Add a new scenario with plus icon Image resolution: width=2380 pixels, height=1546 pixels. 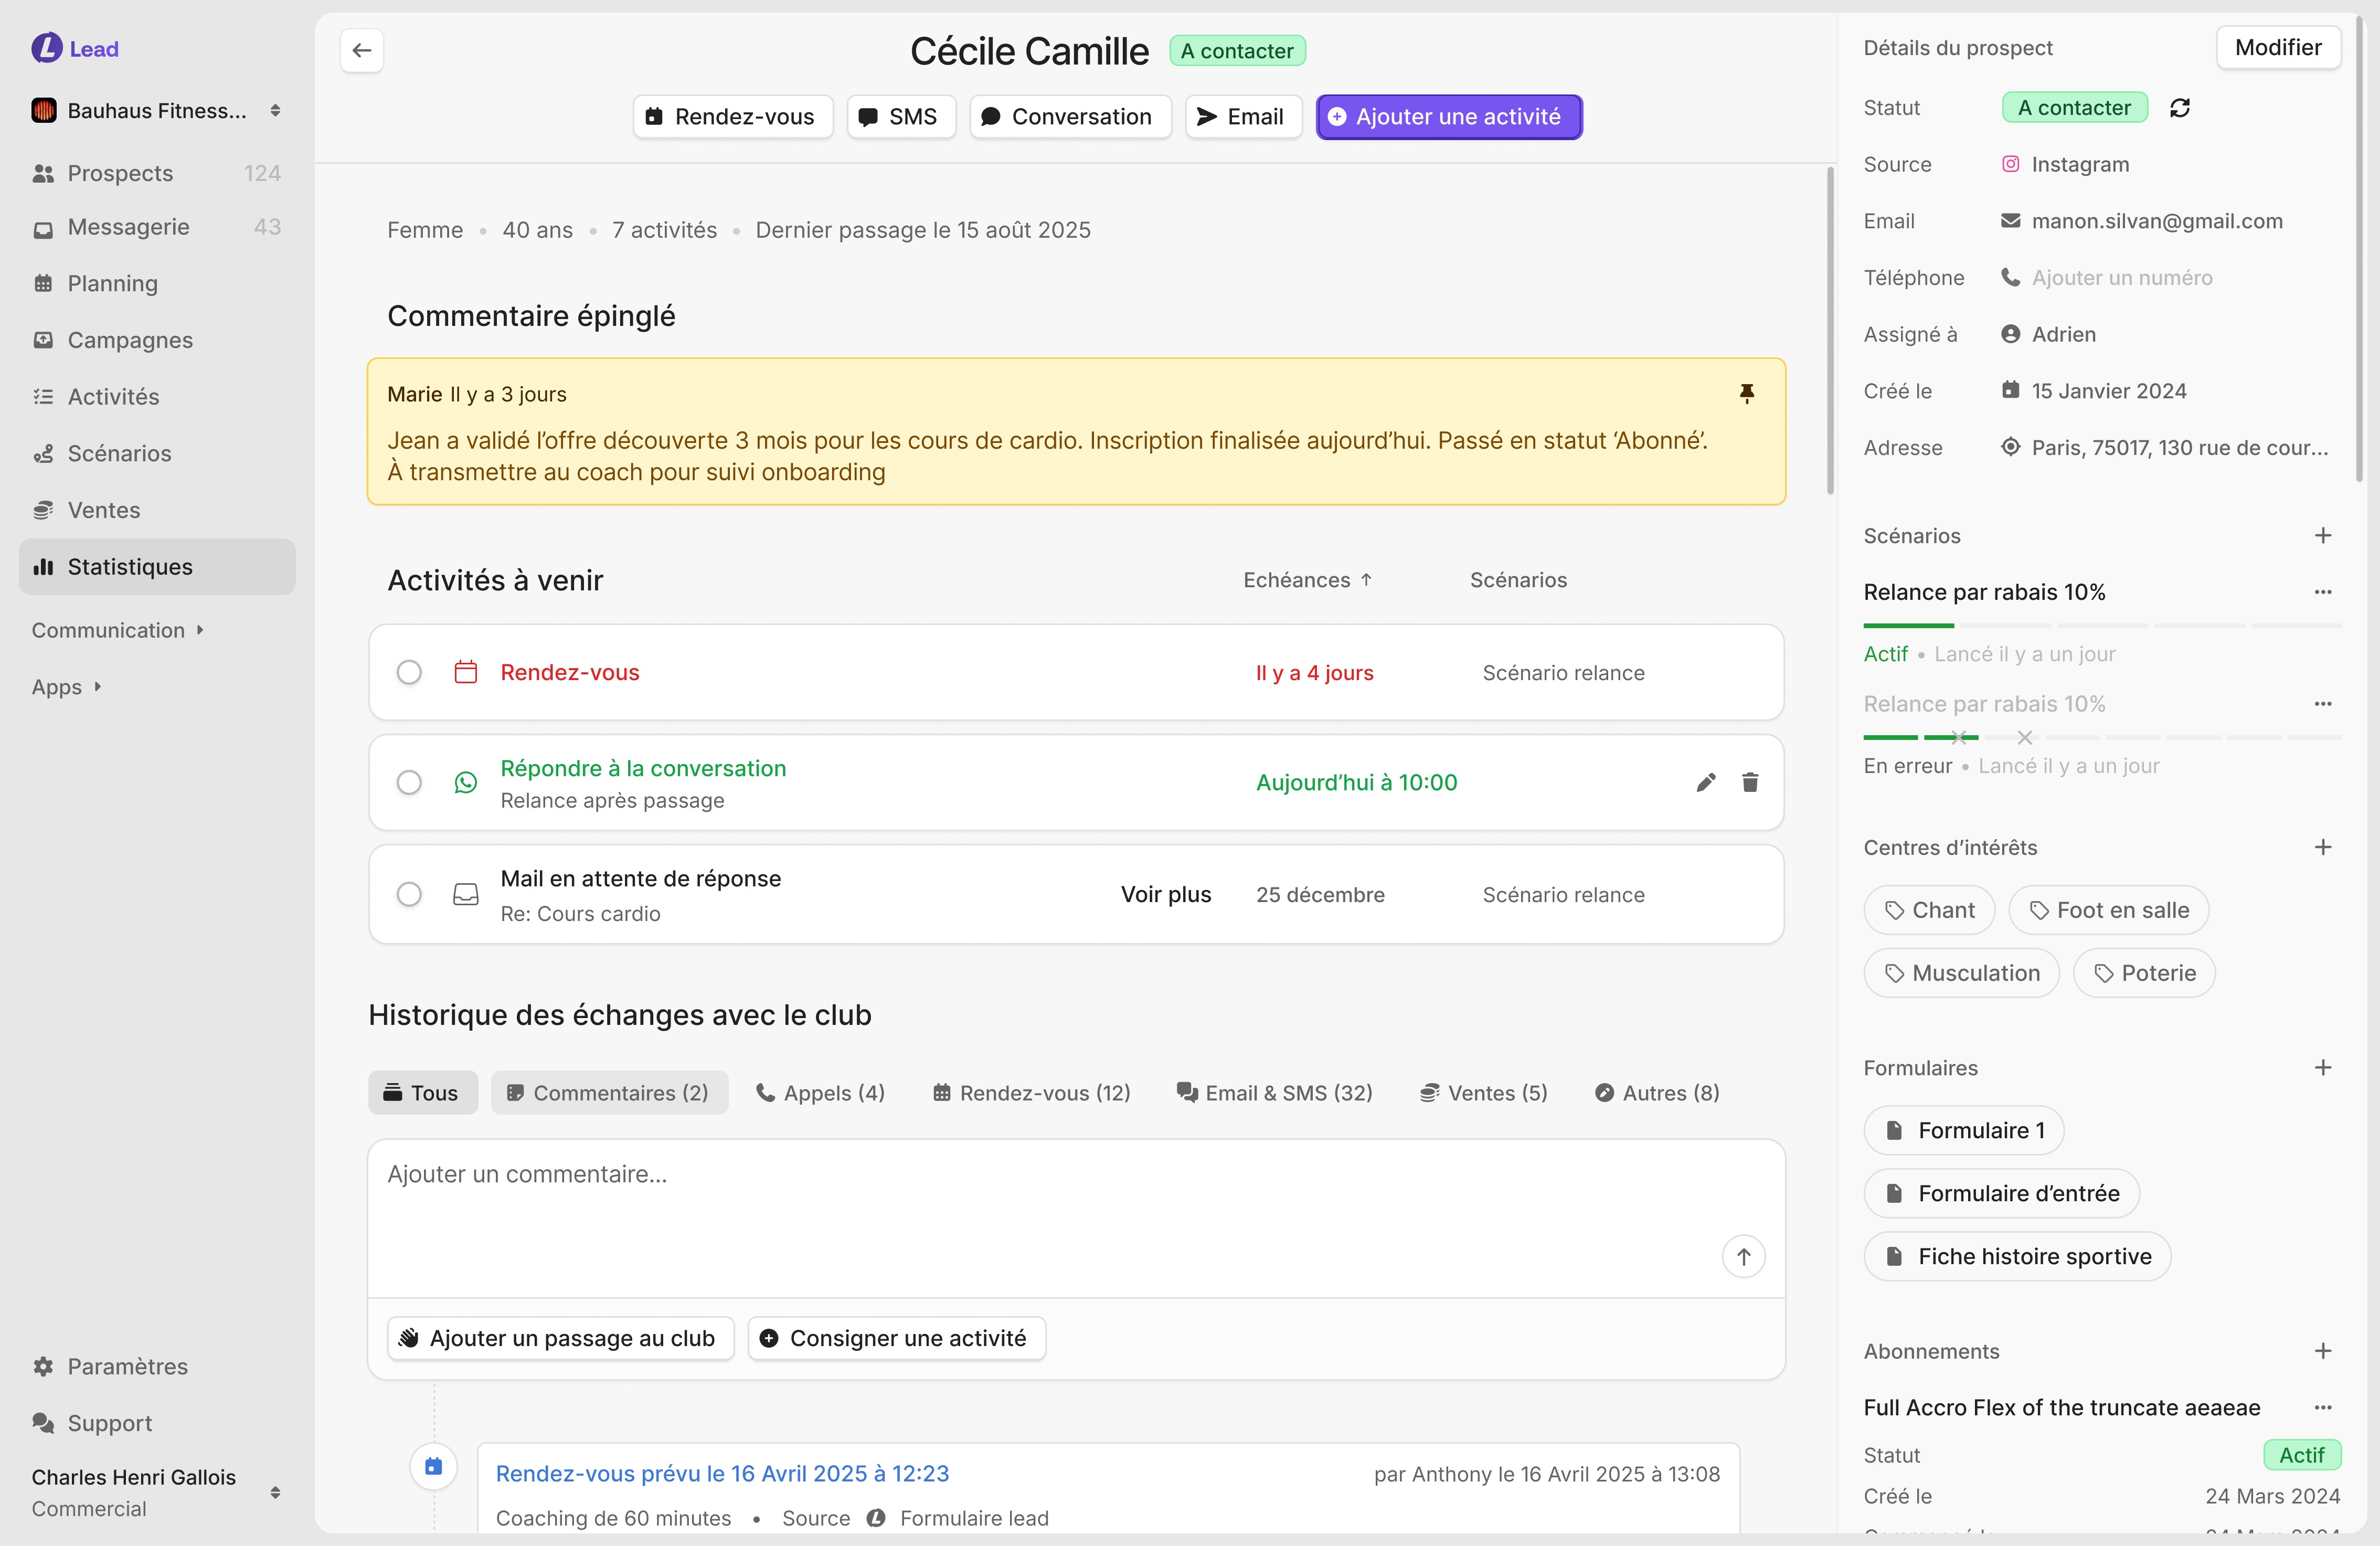point(2322,536)
